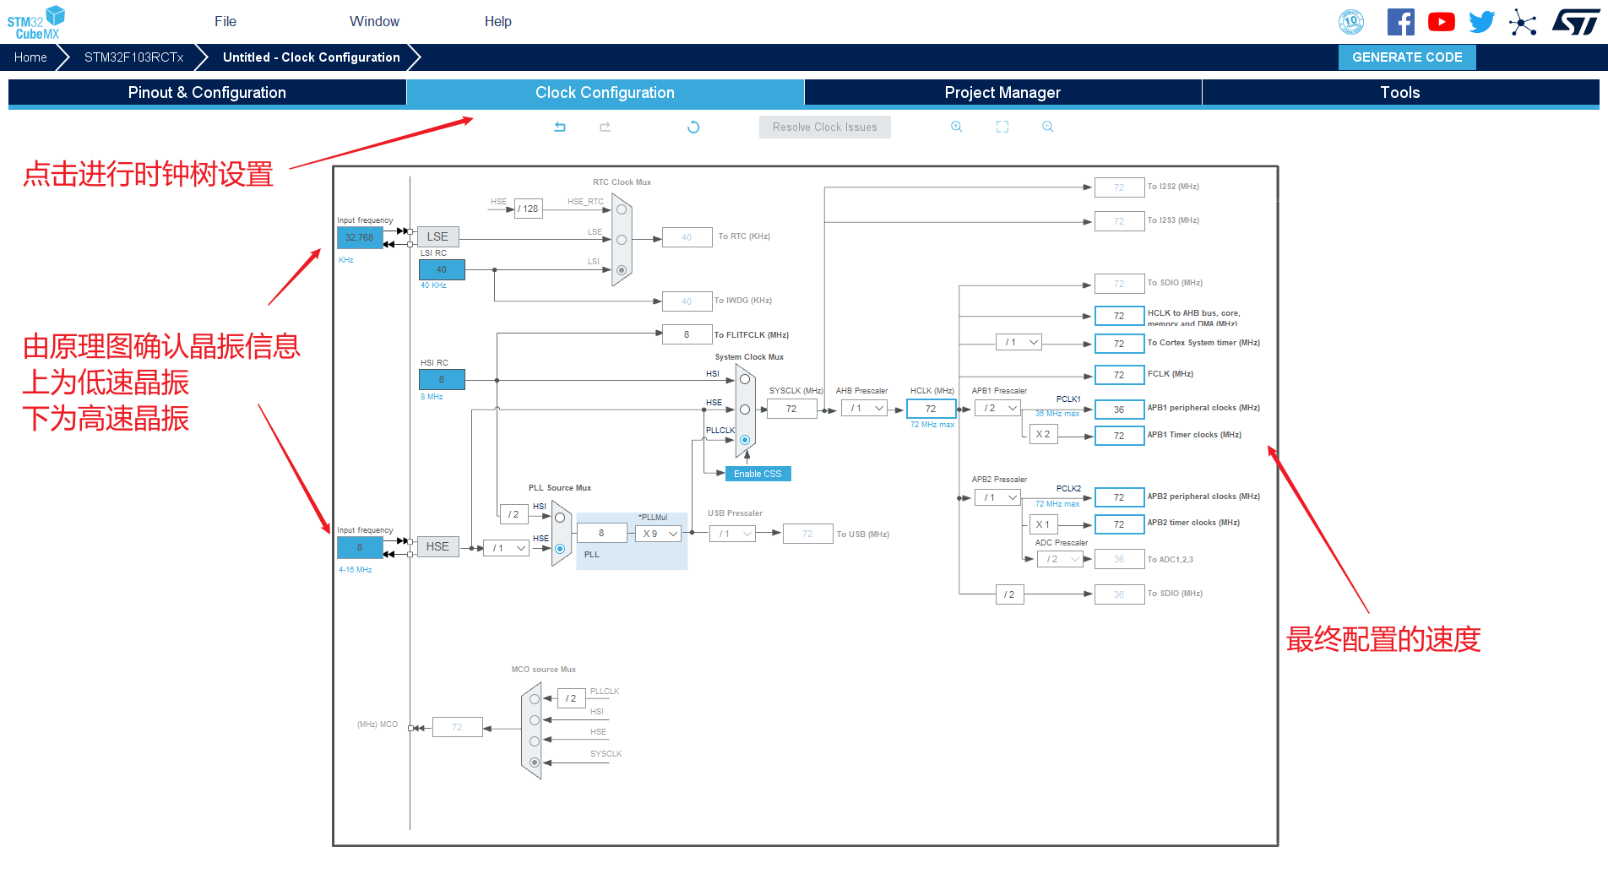The width and height of the screenshot is (1608, 879).
Task: Open PLLMul X9 dropdown
Action: pos(658,534)
